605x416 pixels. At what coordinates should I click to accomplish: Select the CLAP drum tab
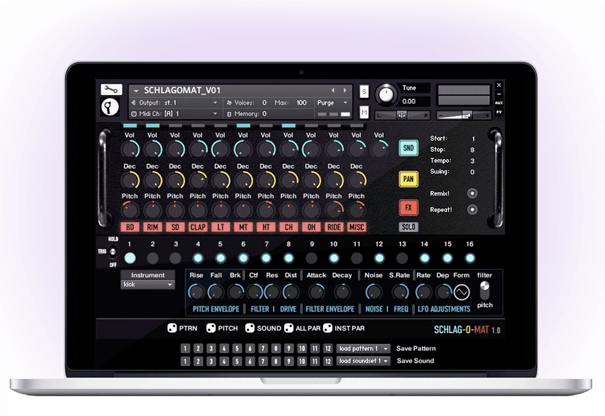point(198,226)
